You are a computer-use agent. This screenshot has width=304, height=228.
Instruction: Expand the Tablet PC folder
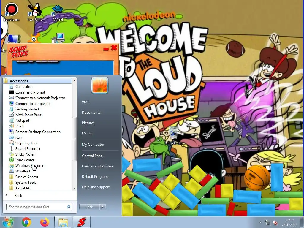click(23, 188)
